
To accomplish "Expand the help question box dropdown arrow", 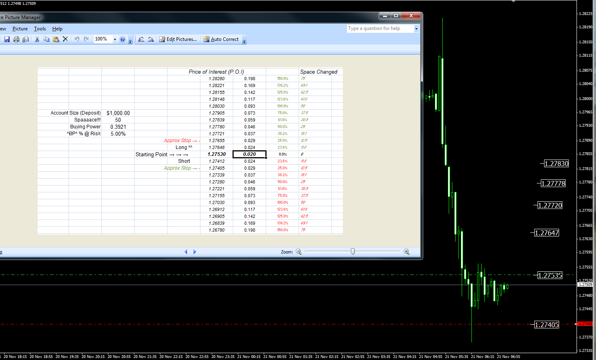I will (416, 29).
